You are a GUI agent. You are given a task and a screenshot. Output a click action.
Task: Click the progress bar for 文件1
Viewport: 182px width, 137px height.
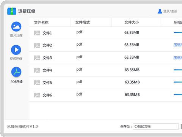click(178, 33)
